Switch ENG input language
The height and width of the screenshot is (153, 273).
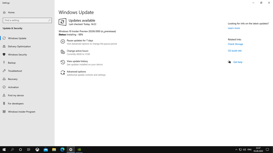click(x=249, y=149)
